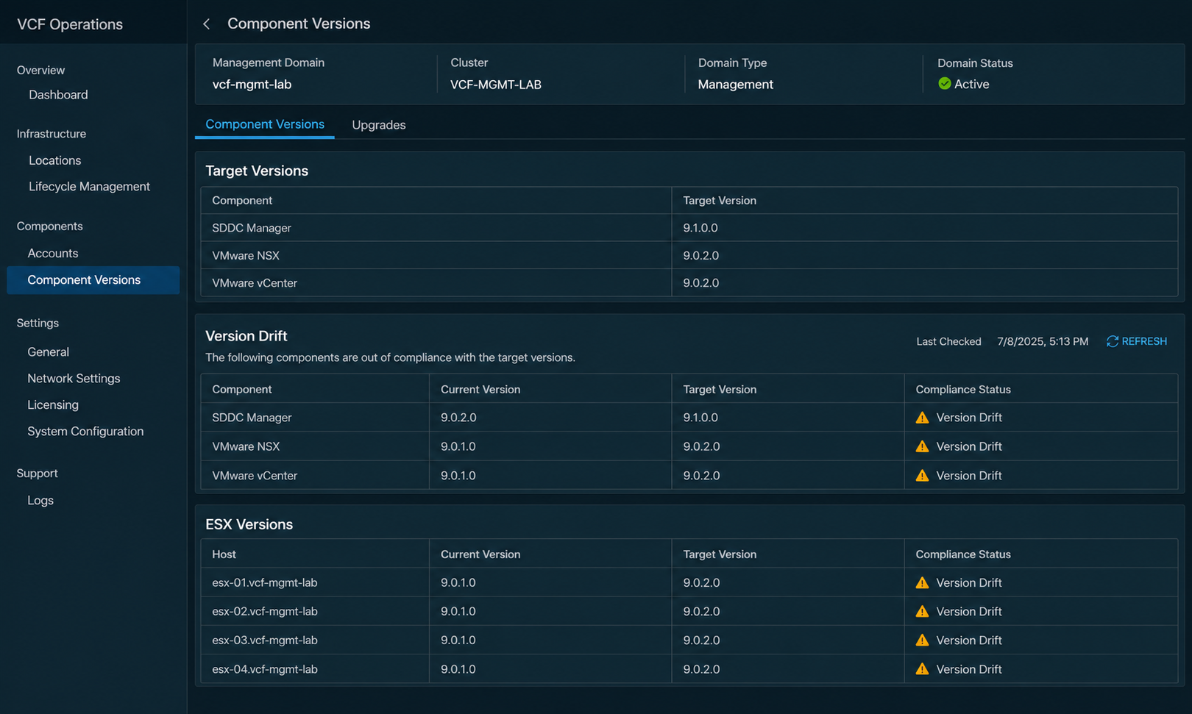Click the esx-02.vcf-mgmt-lab host name
Image resolution: width=1192 pixels, height=714 pixels.
pyautogui.click(x=265, y=611)
